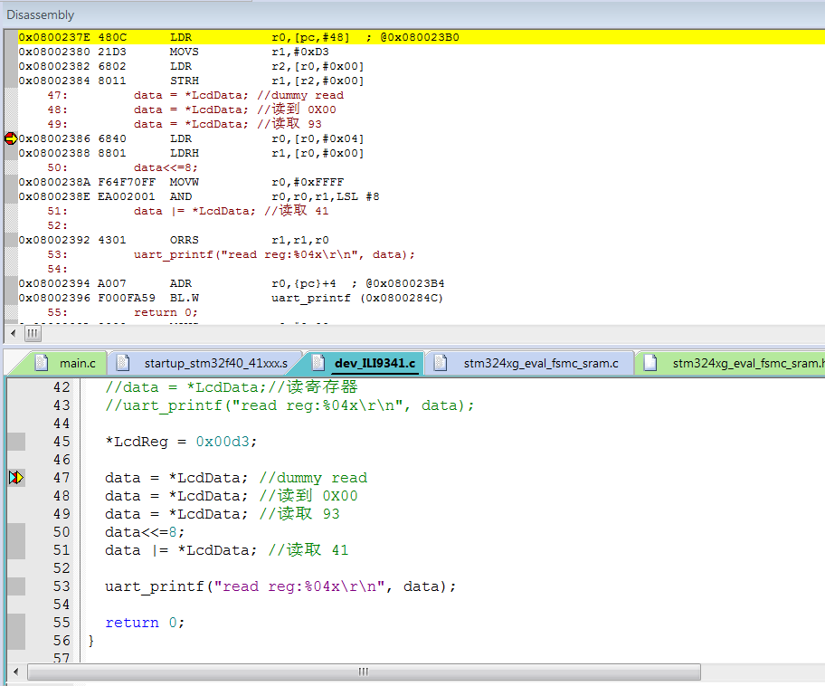
Task: Click source line 50 data<<=8
Action: coord(145,532)
